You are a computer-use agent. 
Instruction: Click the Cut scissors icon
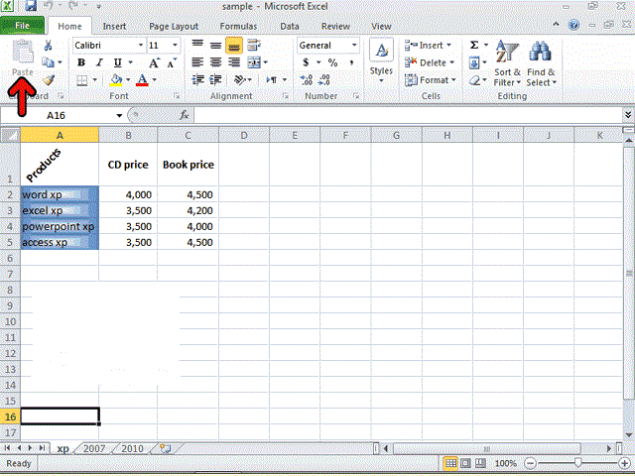pos(49,45)
